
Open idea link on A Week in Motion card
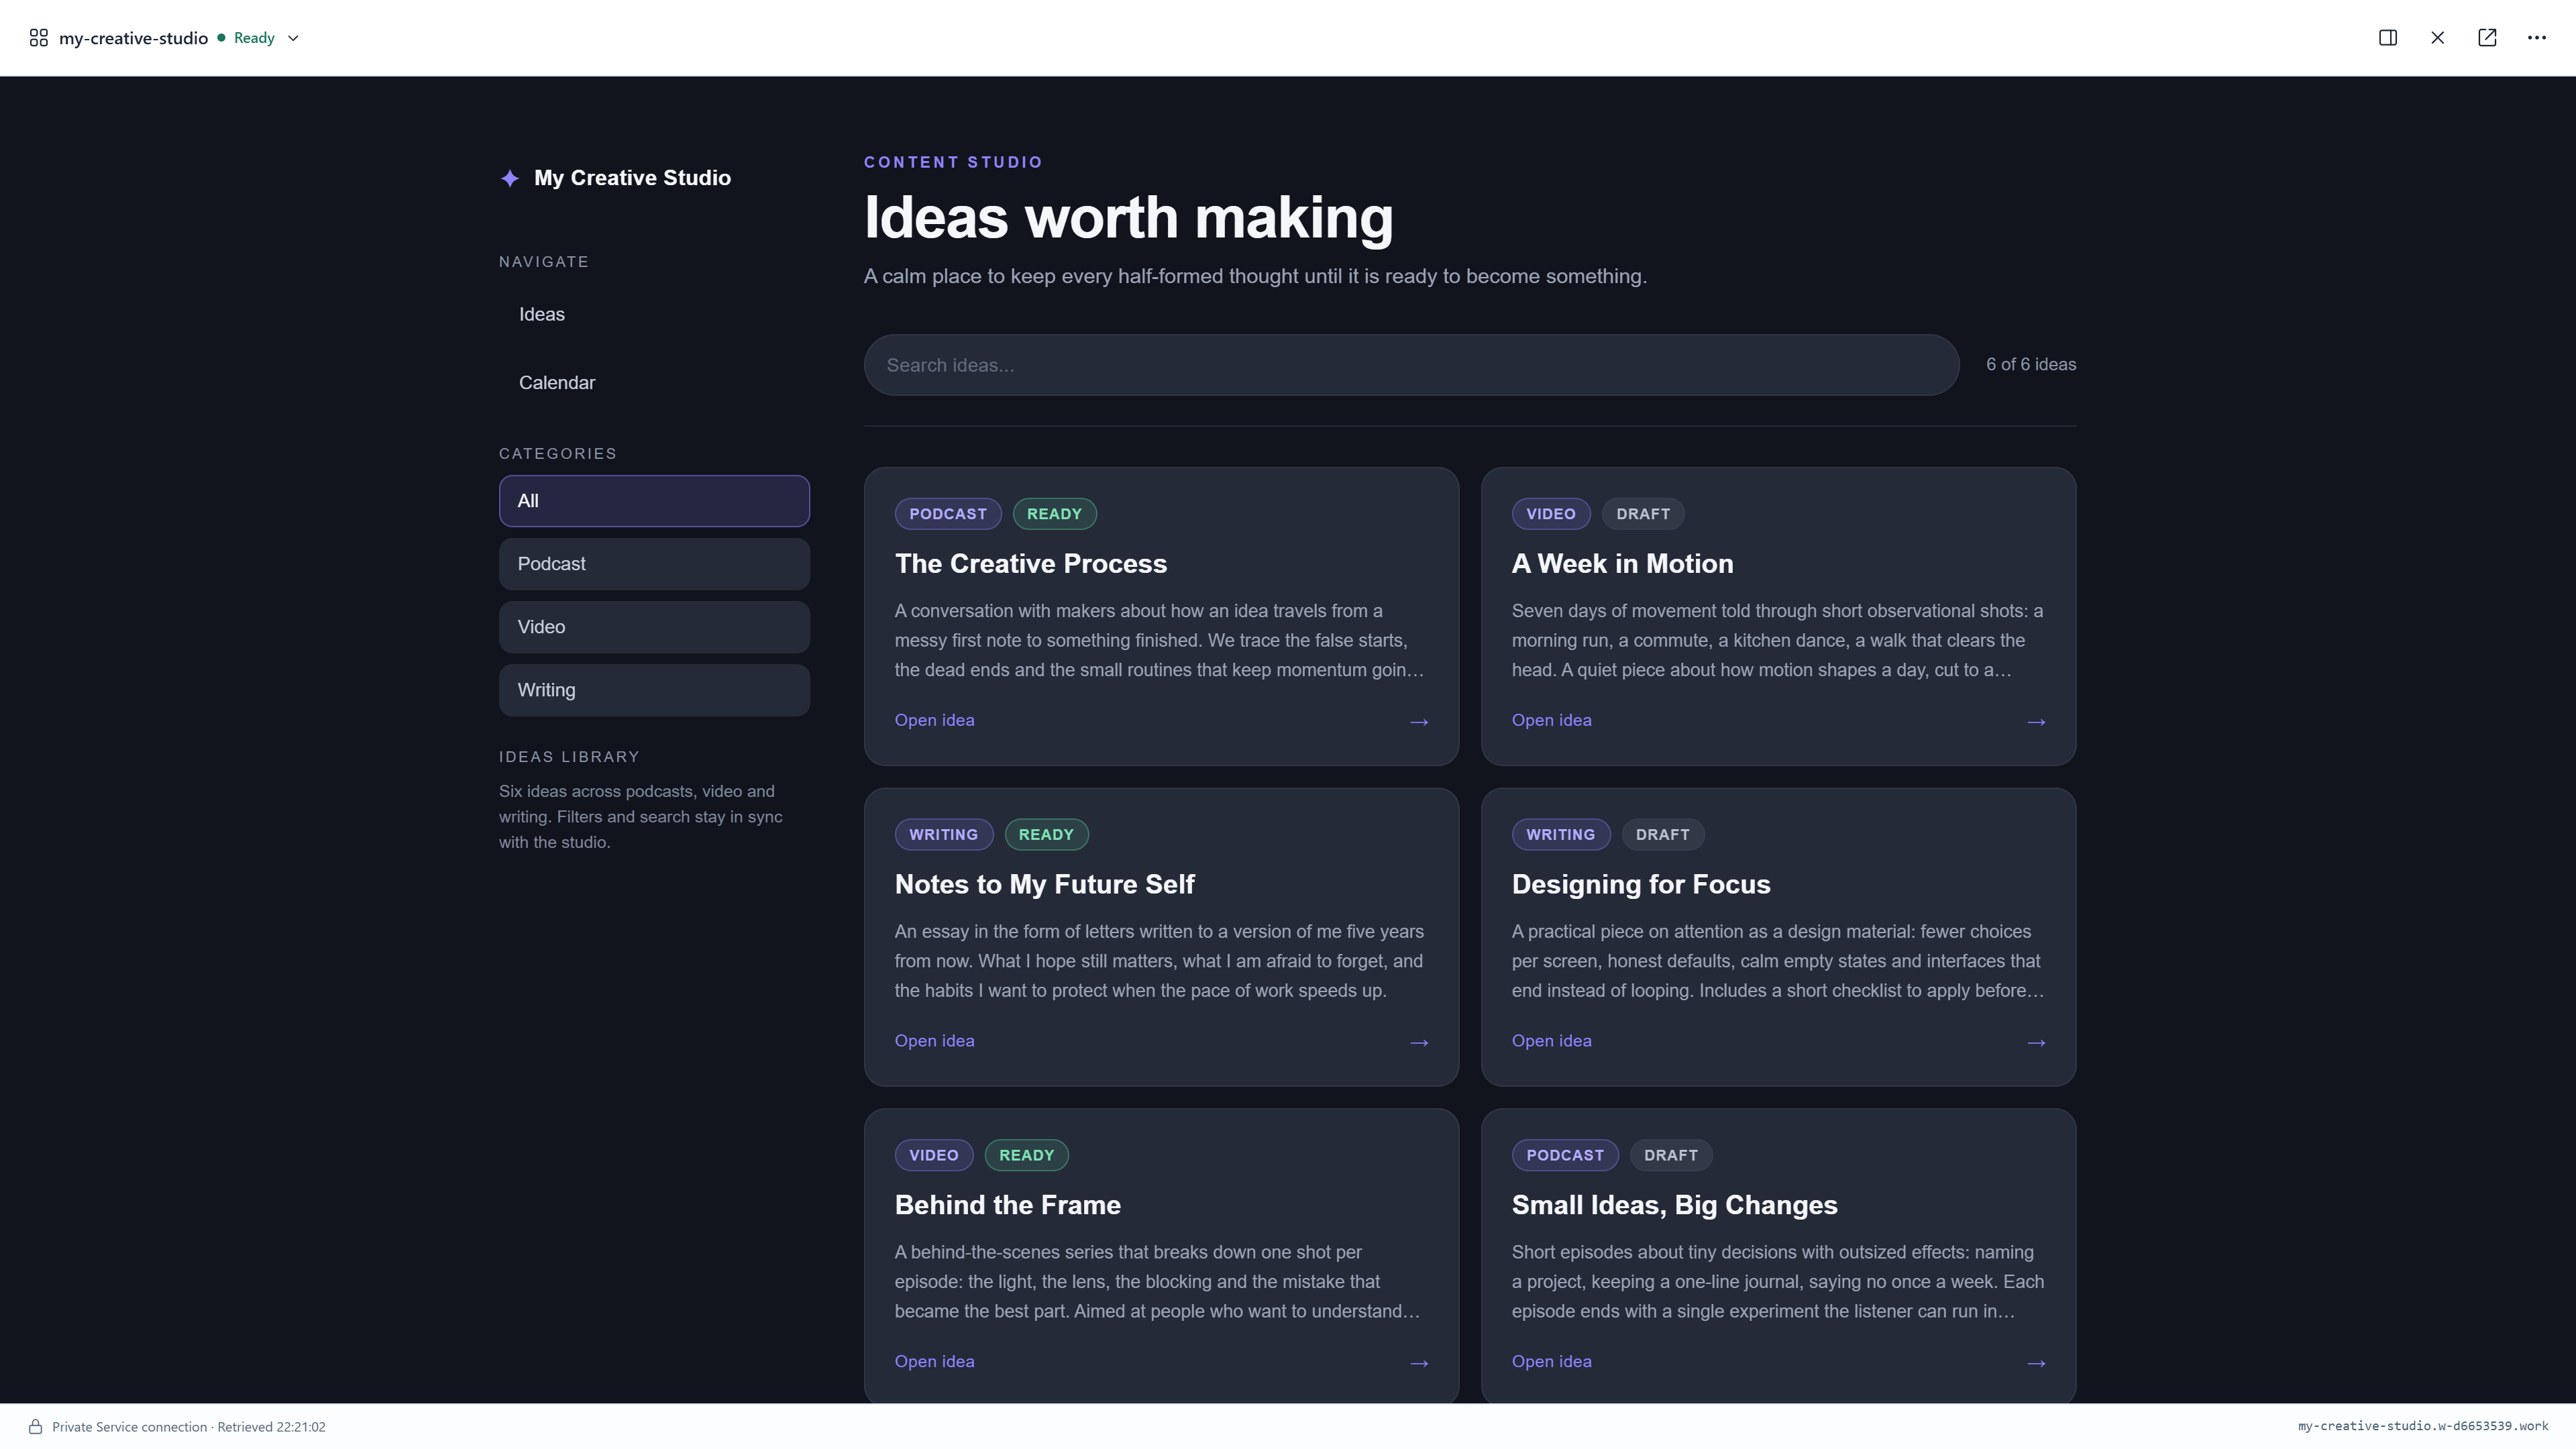coord(1551,720)
